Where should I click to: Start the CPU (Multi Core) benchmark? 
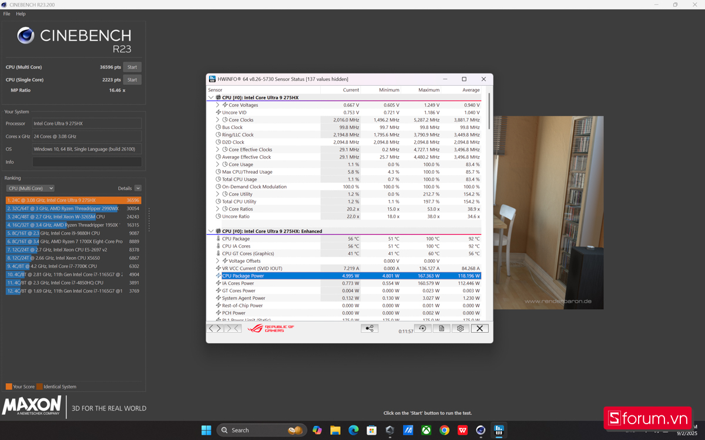tap(132, 67)
